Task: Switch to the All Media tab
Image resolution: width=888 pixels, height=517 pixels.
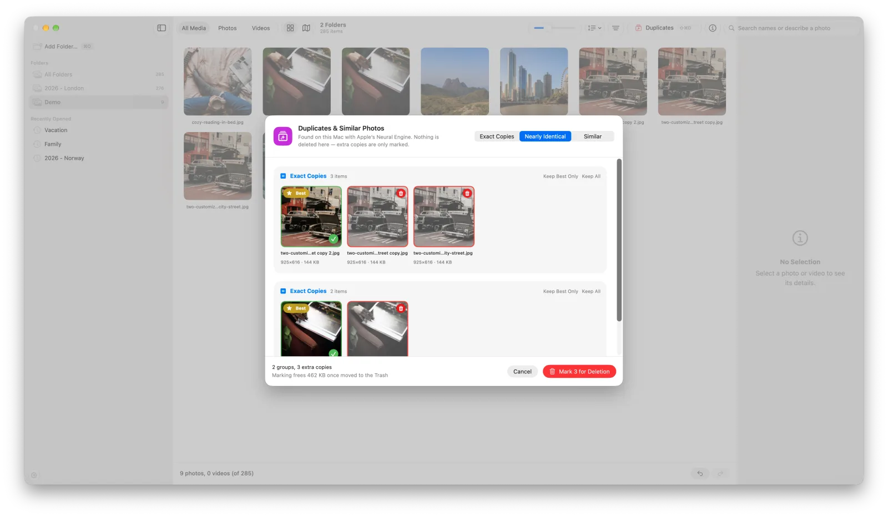Action: [194, 28]
